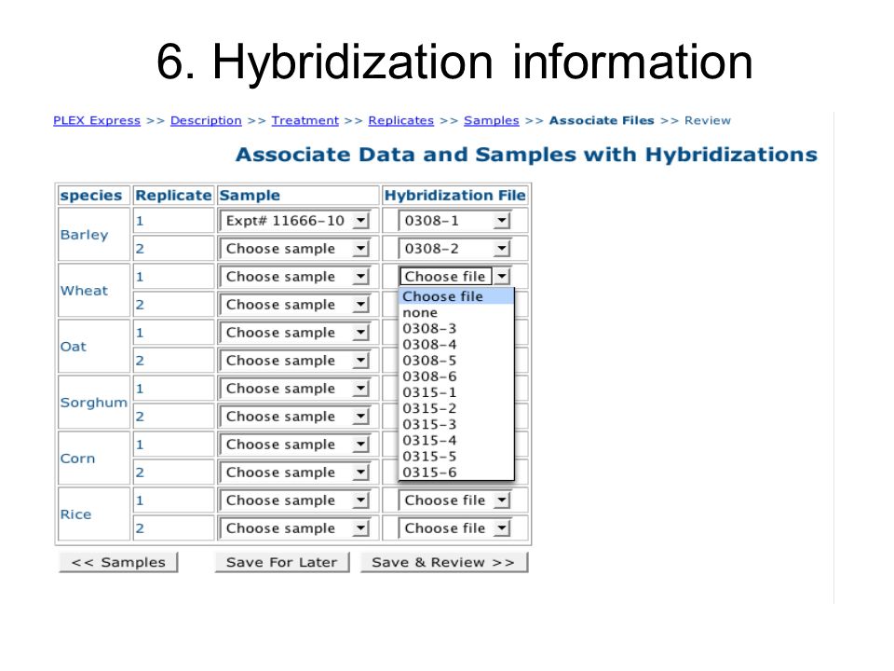Click the 'species' column header

pyautogui.click(x=94, y=195)
